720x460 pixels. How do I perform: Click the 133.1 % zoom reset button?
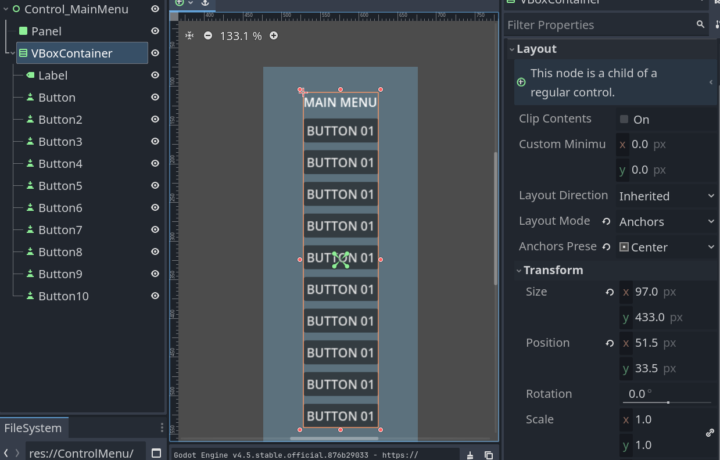click(241, 36)
